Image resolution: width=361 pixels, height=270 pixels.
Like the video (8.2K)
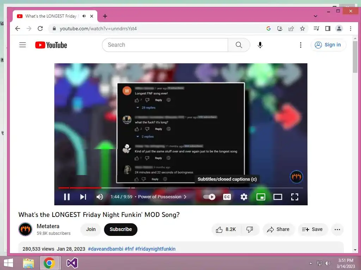coord(226,229)
